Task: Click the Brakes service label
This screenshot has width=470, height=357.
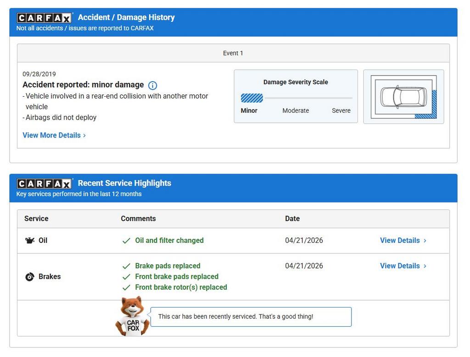Action: [50, 276]
